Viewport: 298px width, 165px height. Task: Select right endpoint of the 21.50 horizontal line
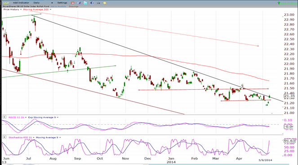pyautogui.click(x=268, y=89)
